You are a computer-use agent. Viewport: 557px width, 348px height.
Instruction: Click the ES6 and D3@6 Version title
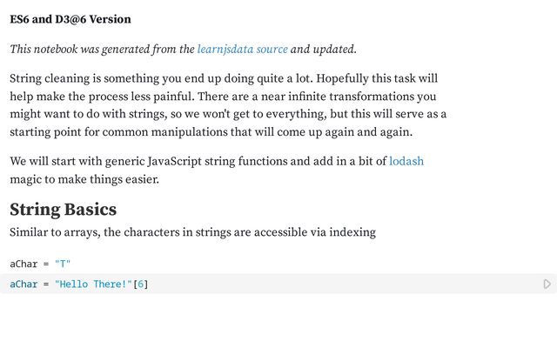pyautogui.click(x=70, y=19)
